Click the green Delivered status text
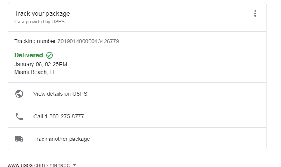Screen dimensions: 281x167 [29, 55]
